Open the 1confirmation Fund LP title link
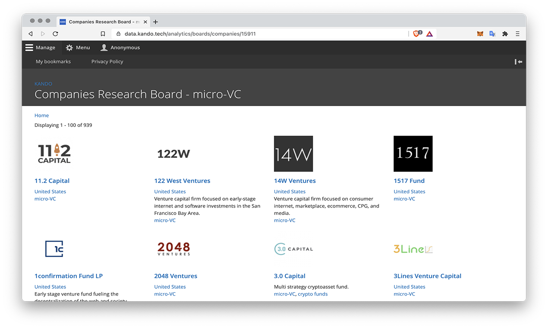Screen dimensions: 548x328 (x=69, y=276)
